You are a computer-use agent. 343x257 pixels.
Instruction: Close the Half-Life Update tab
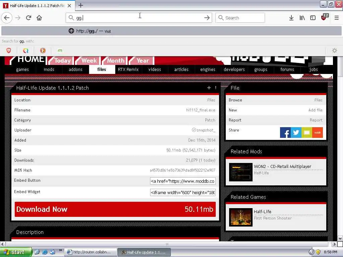(69, 6)
